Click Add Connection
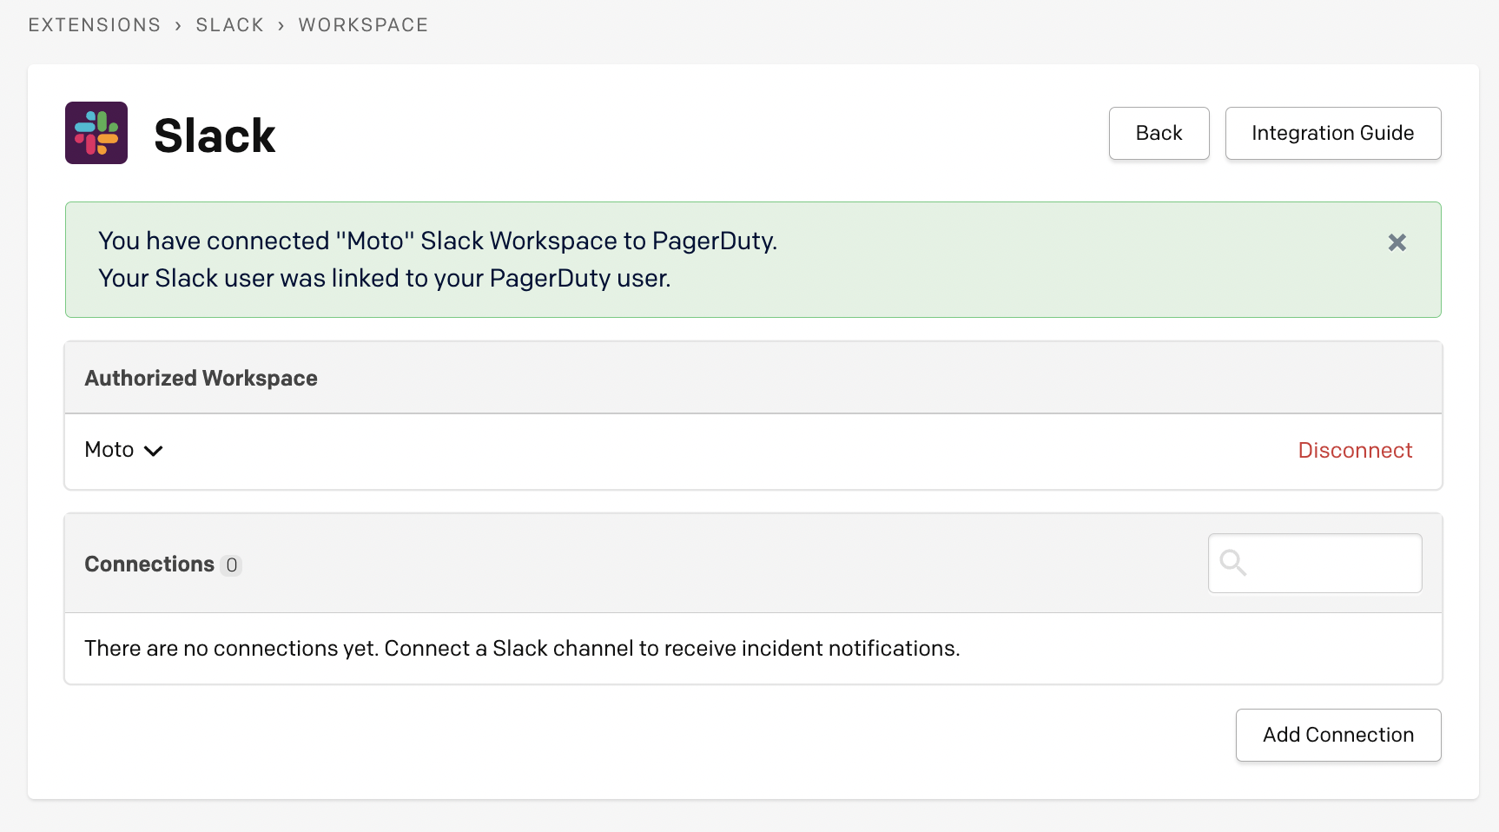Image resolution: width=1499 pixels, height=832 pixels. pos(1337,735)
